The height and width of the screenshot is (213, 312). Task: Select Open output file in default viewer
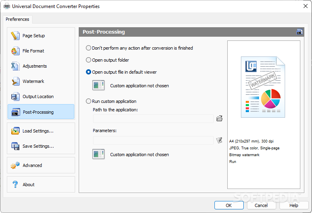click(x=121, y=72)
